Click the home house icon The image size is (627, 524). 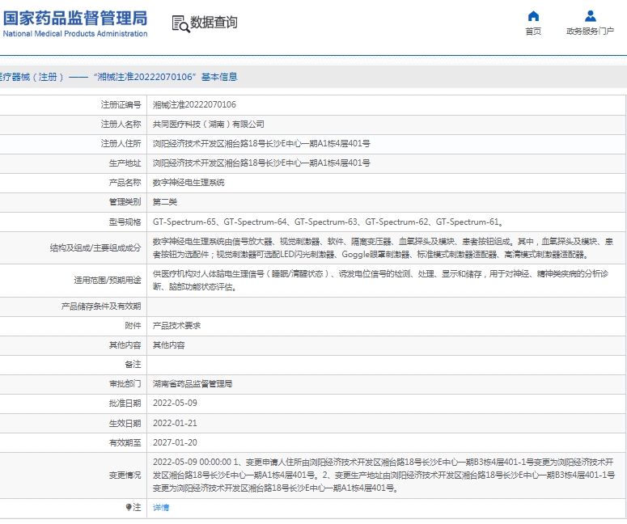(533, 16)
